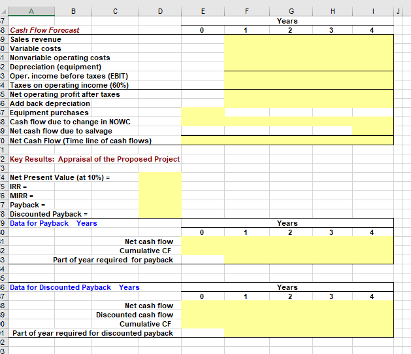Select the 'Part of year required for payback' label

point(113,260)
